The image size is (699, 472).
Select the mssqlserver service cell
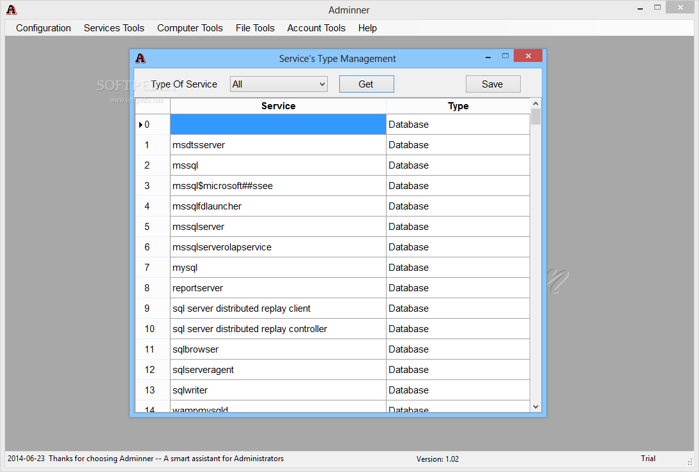click(x=278, y=227)
